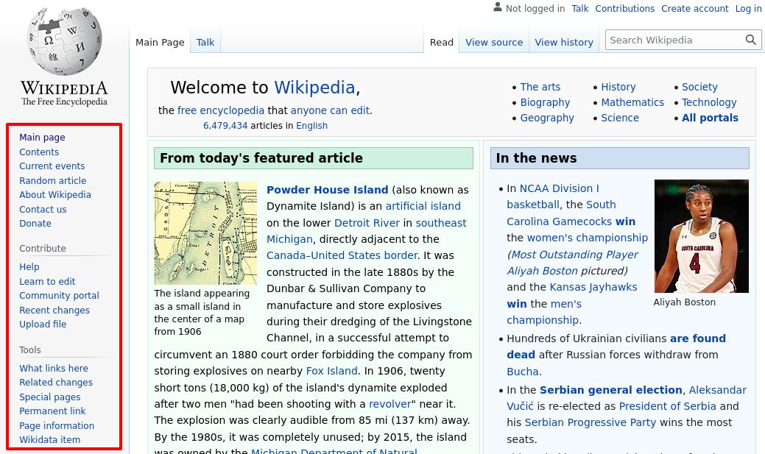The height and width of the screenshot is (454, 765).
Task: Click Learn to edit
Action: 47,281
